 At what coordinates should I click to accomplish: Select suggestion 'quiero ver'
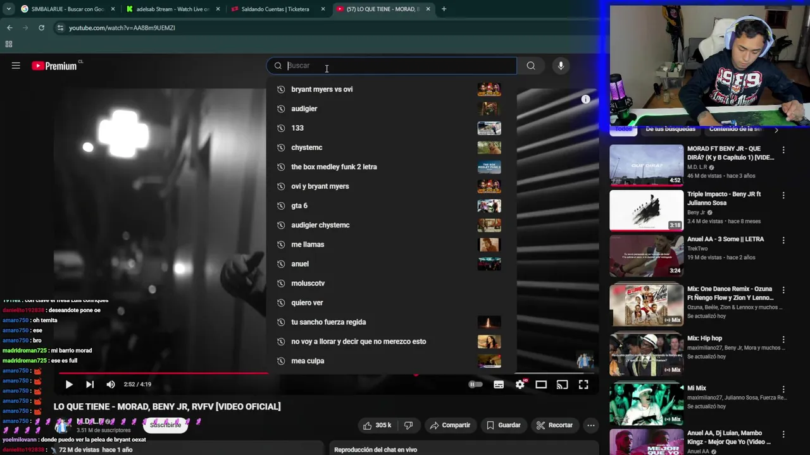pyautogui.click(x=392, y=303)
